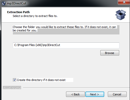The width and height of the screenshot is (130, 100).
Task: Click the 'Select a directory to extract files to' subtitle
Action: [35, 16]
